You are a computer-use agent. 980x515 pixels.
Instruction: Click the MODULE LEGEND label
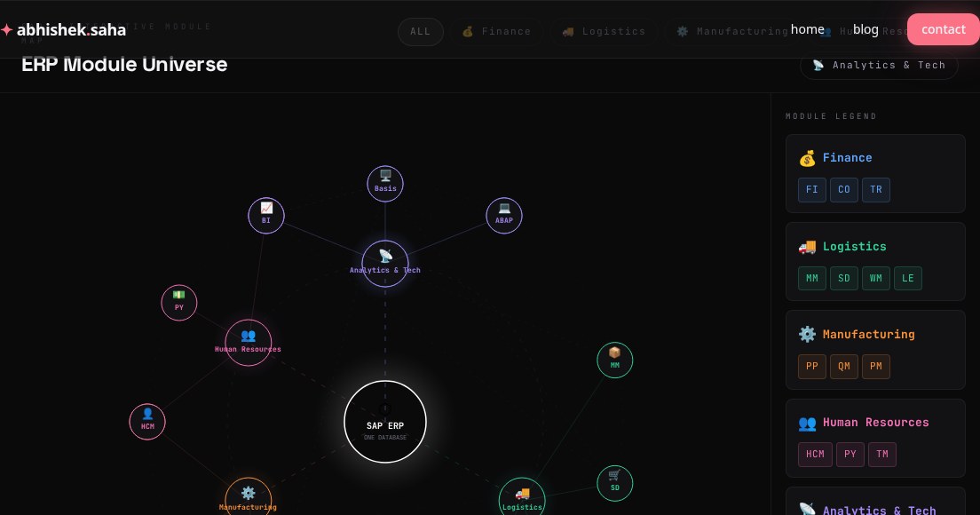coord(831,116)
